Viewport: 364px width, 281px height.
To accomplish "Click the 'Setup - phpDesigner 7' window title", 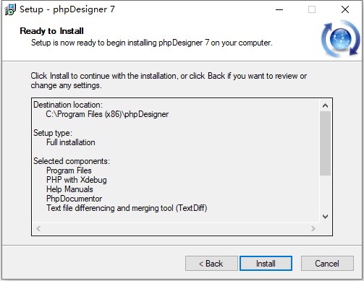I will coord(67,9).
